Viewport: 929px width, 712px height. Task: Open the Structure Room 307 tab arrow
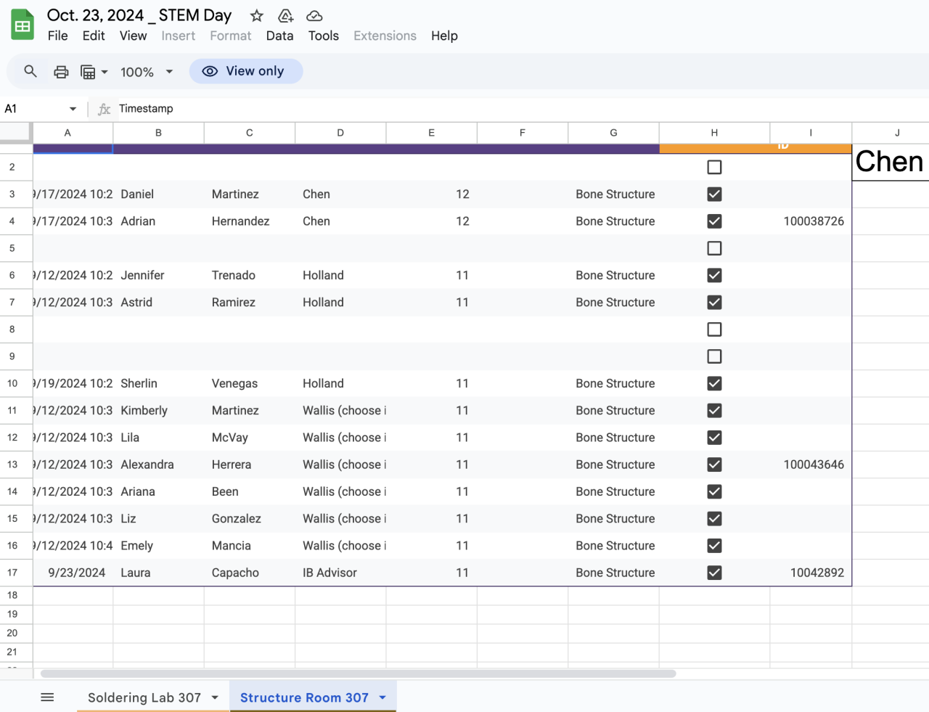coord(382,697)
